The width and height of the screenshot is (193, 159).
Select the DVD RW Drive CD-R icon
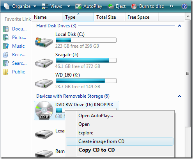44,111
